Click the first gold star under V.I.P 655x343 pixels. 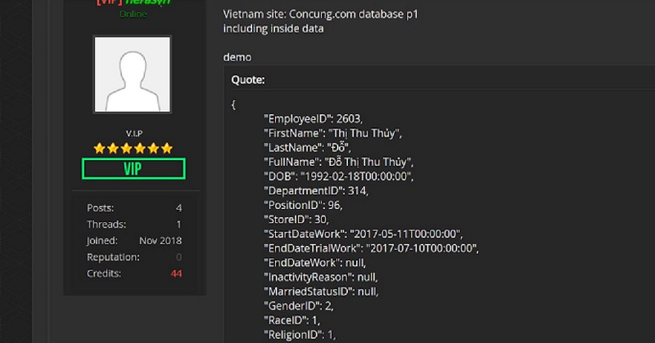[x=99, y=147]
